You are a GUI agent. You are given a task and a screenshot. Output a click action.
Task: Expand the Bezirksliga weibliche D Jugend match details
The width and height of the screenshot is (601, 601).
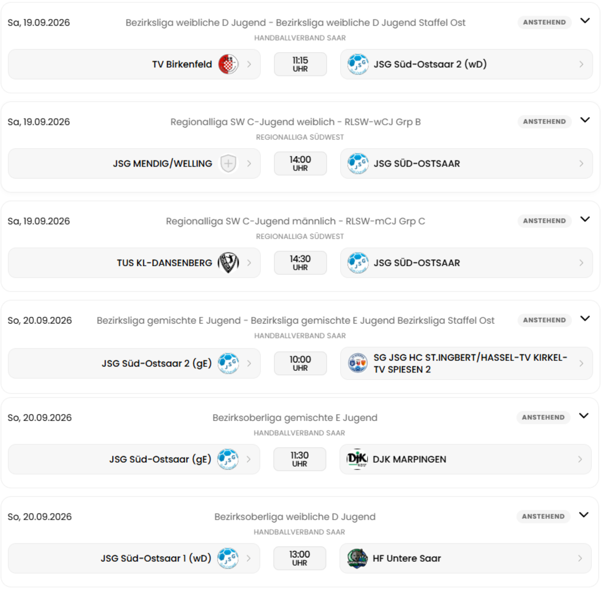(585, 21)
